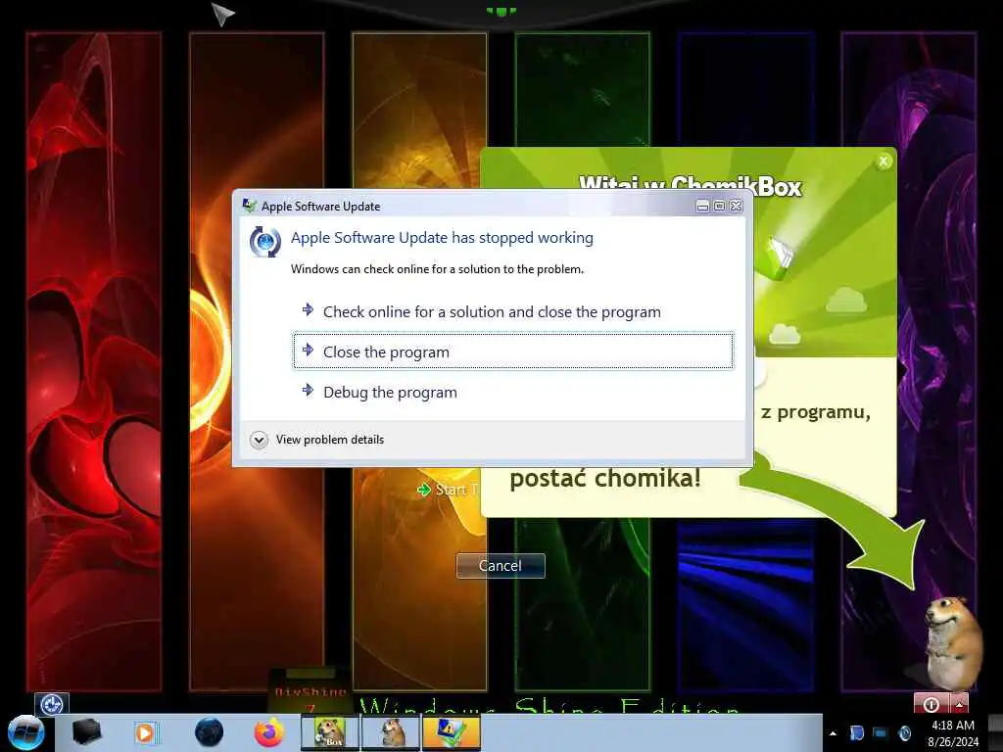This screenshot has width=1003, height=752.
Task: Click the Apple Software Update globe icon
Action: pos(264,242)
